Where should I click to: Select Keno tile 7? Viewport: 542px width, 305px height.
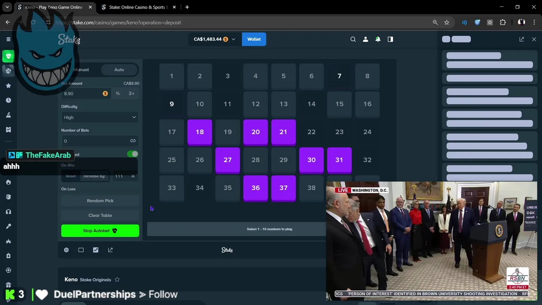coord(339,76)
